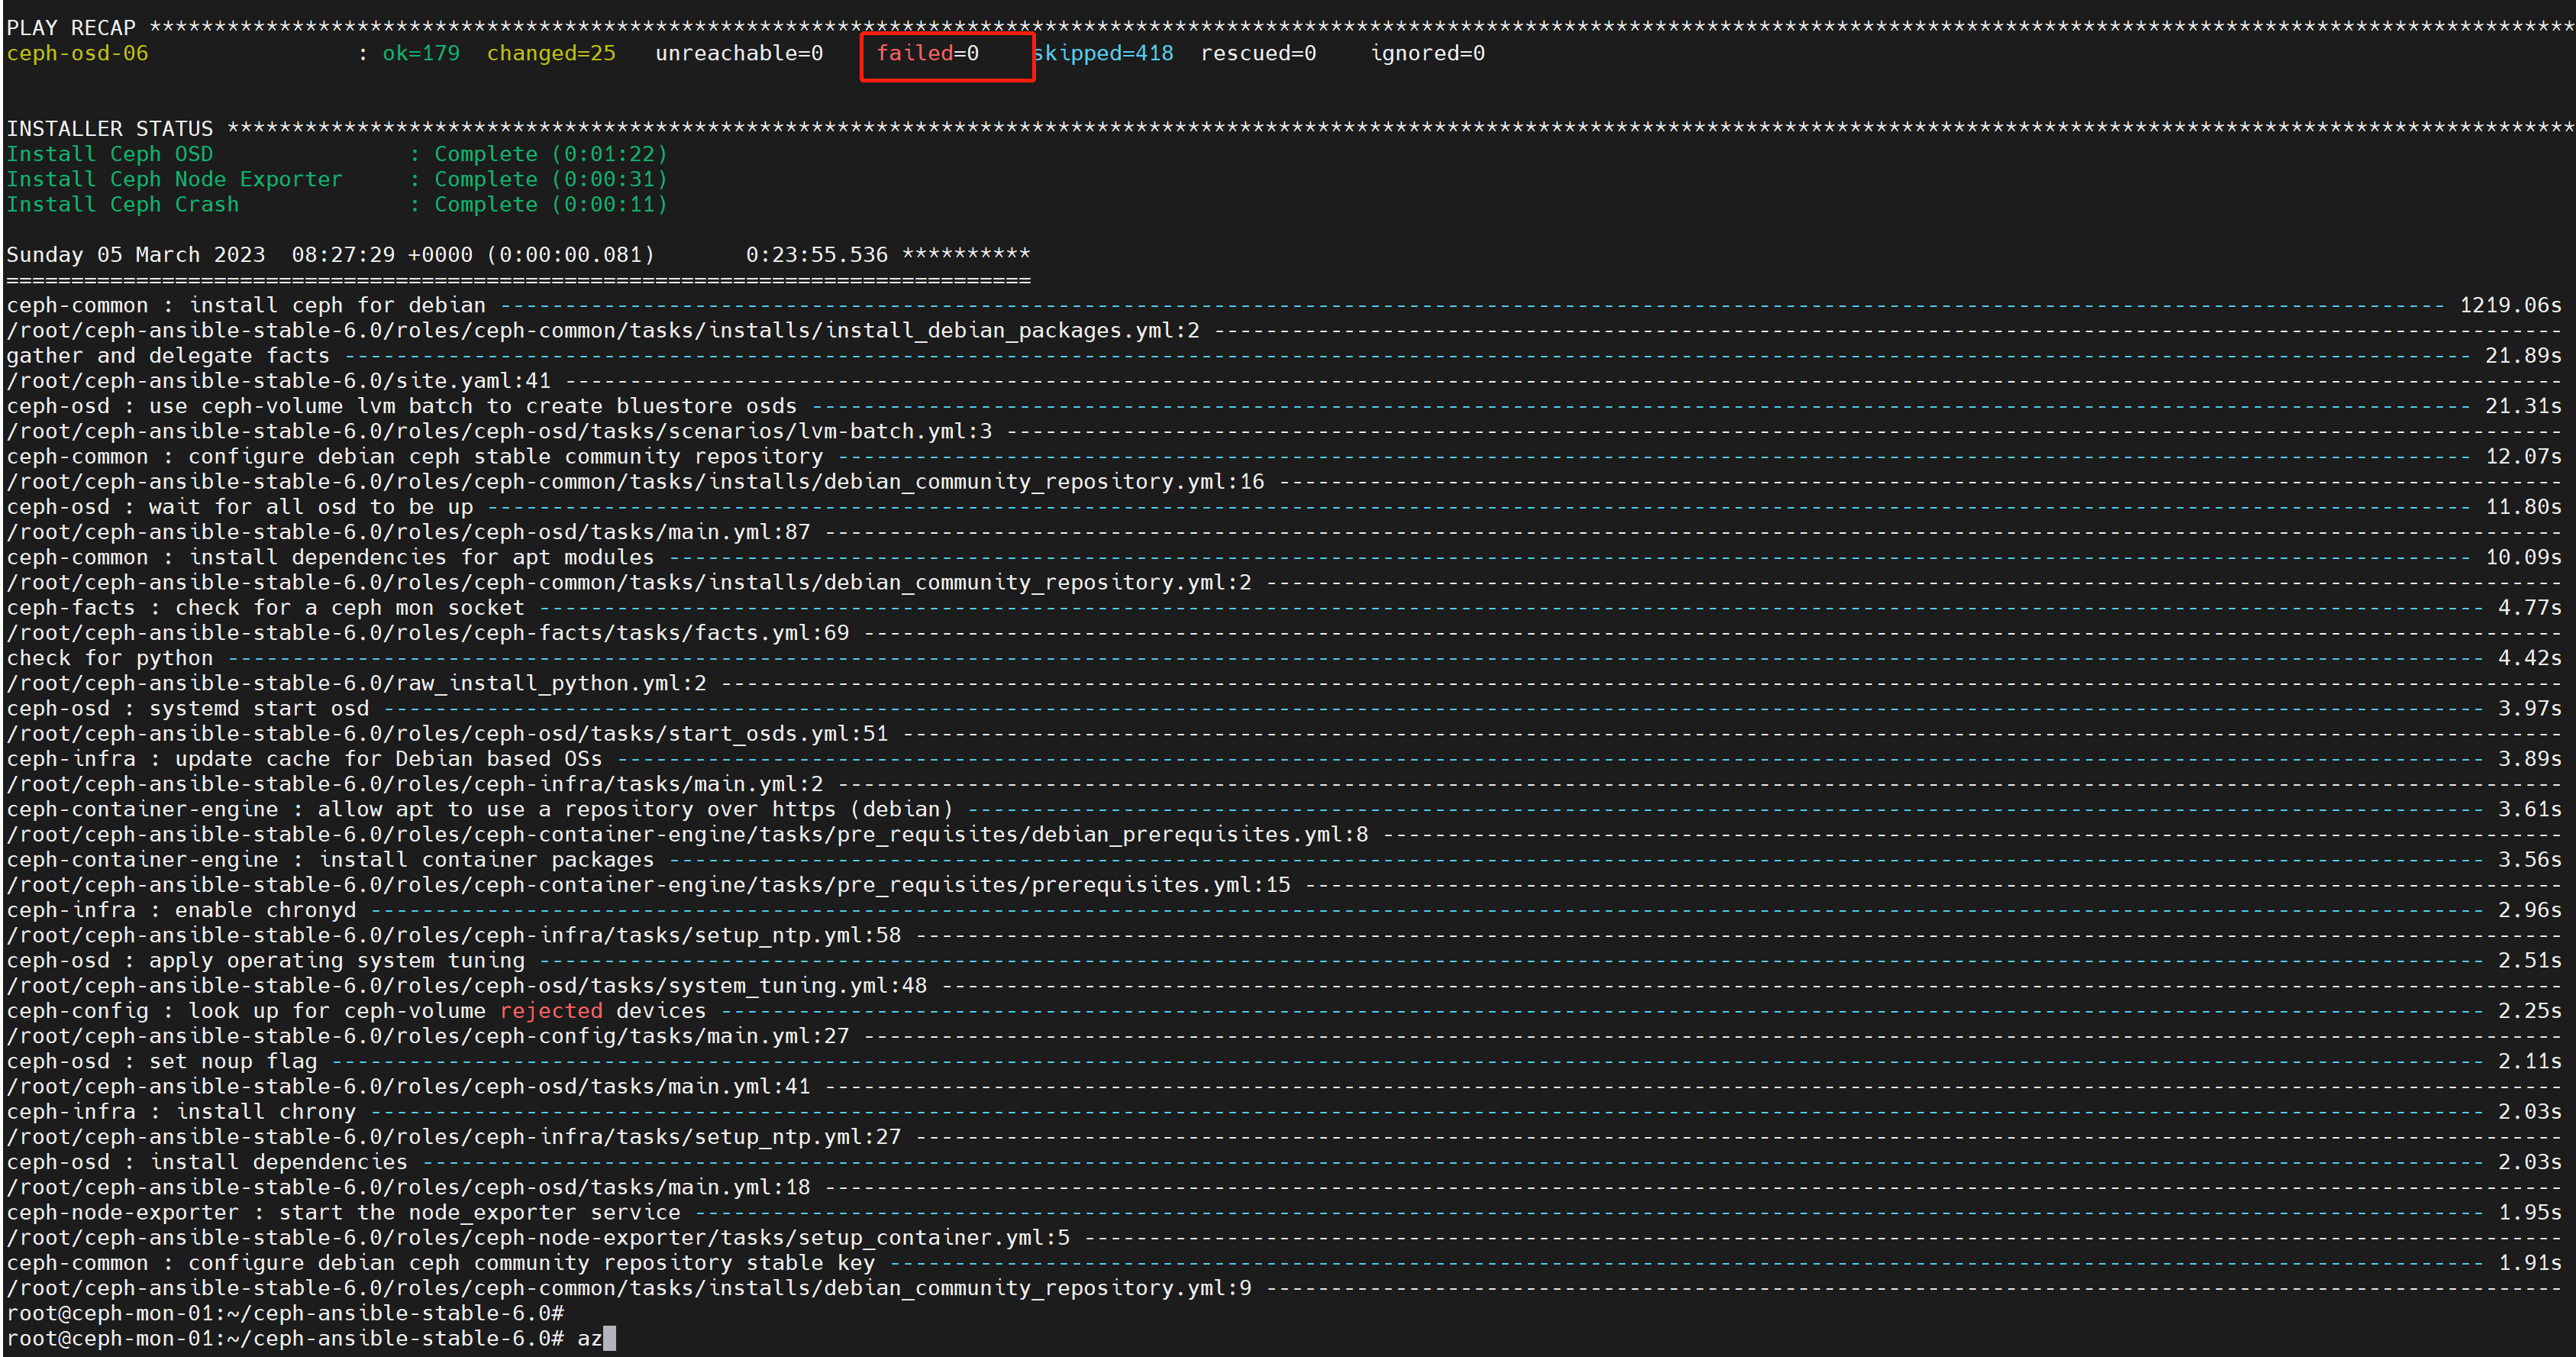
Task: Click the 'skipped=418' recap value
Action: pos(1103,53)
